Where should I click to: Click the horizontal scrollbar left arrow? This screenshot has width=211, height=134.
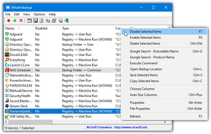tap(6, 122)
